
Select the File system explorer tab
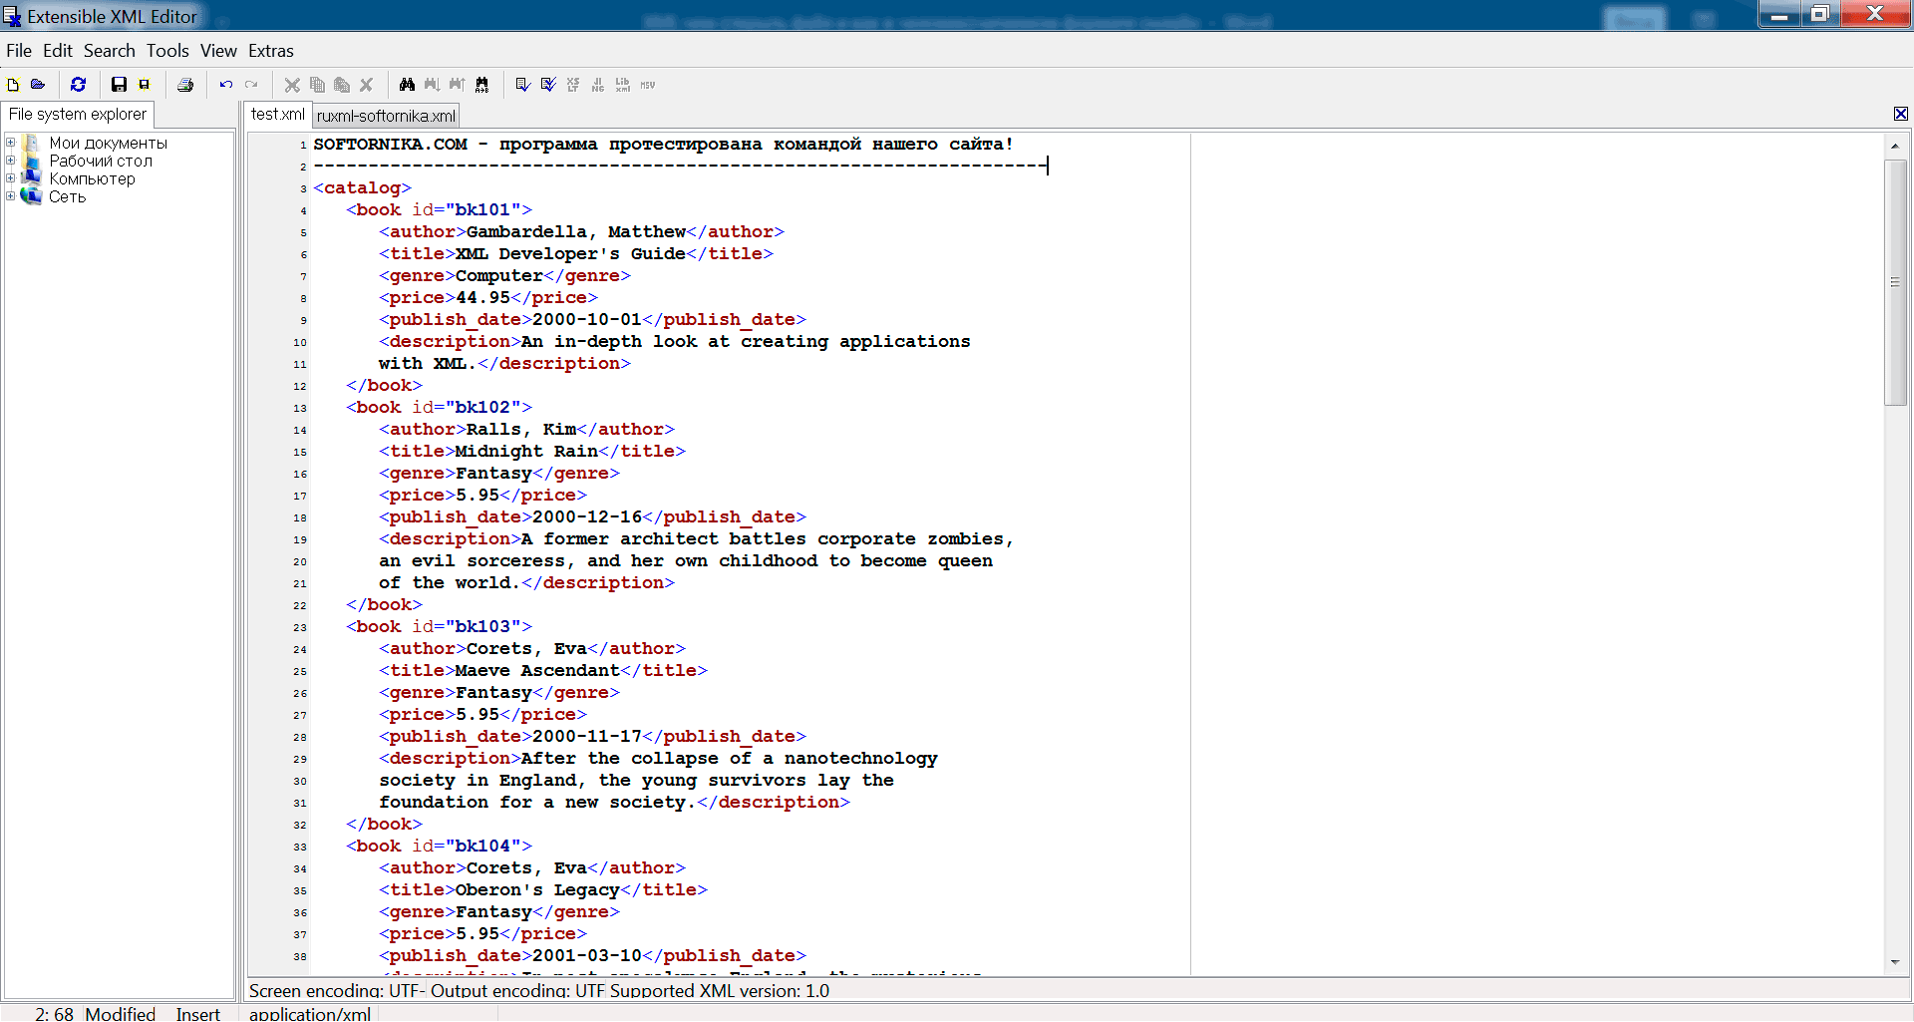click(78, 115)
